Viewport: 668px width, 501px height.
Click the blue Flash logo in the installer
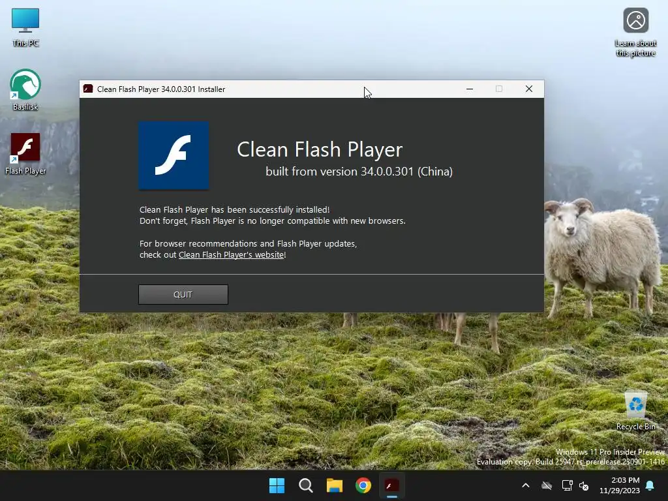pos(174,155)
